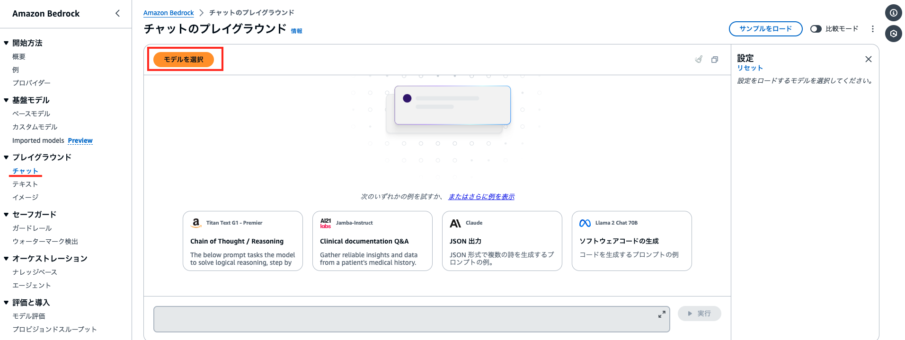Open ガードレール in sidebar
Image resolution: width=905 pixels, height=340 pixels.
(x=32, y=228)
